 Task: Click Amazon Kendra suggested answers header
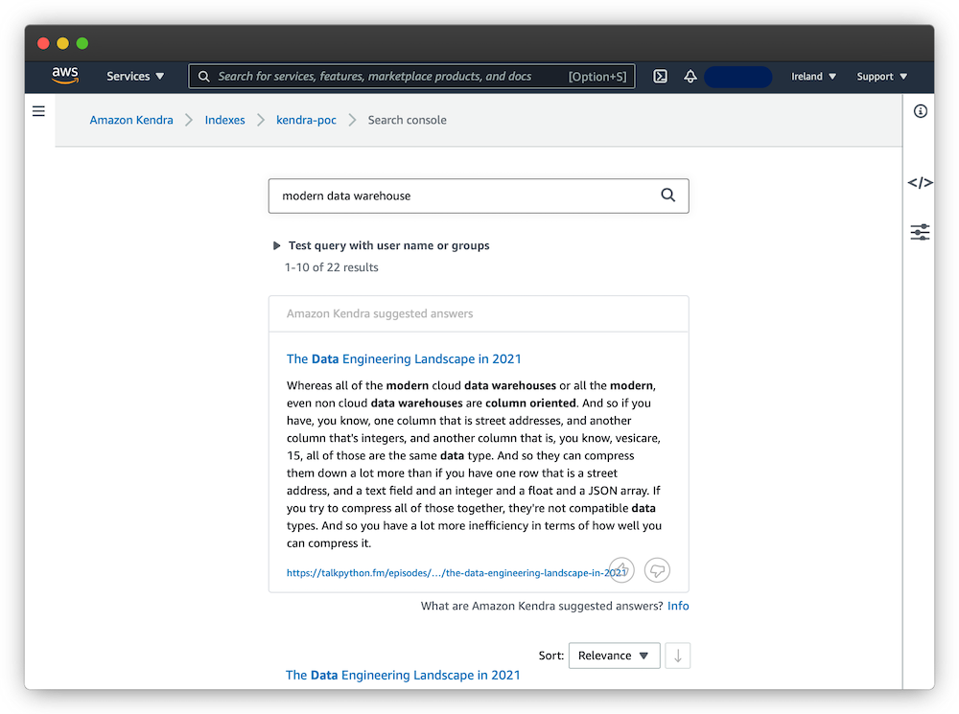(x=380, y=313)
